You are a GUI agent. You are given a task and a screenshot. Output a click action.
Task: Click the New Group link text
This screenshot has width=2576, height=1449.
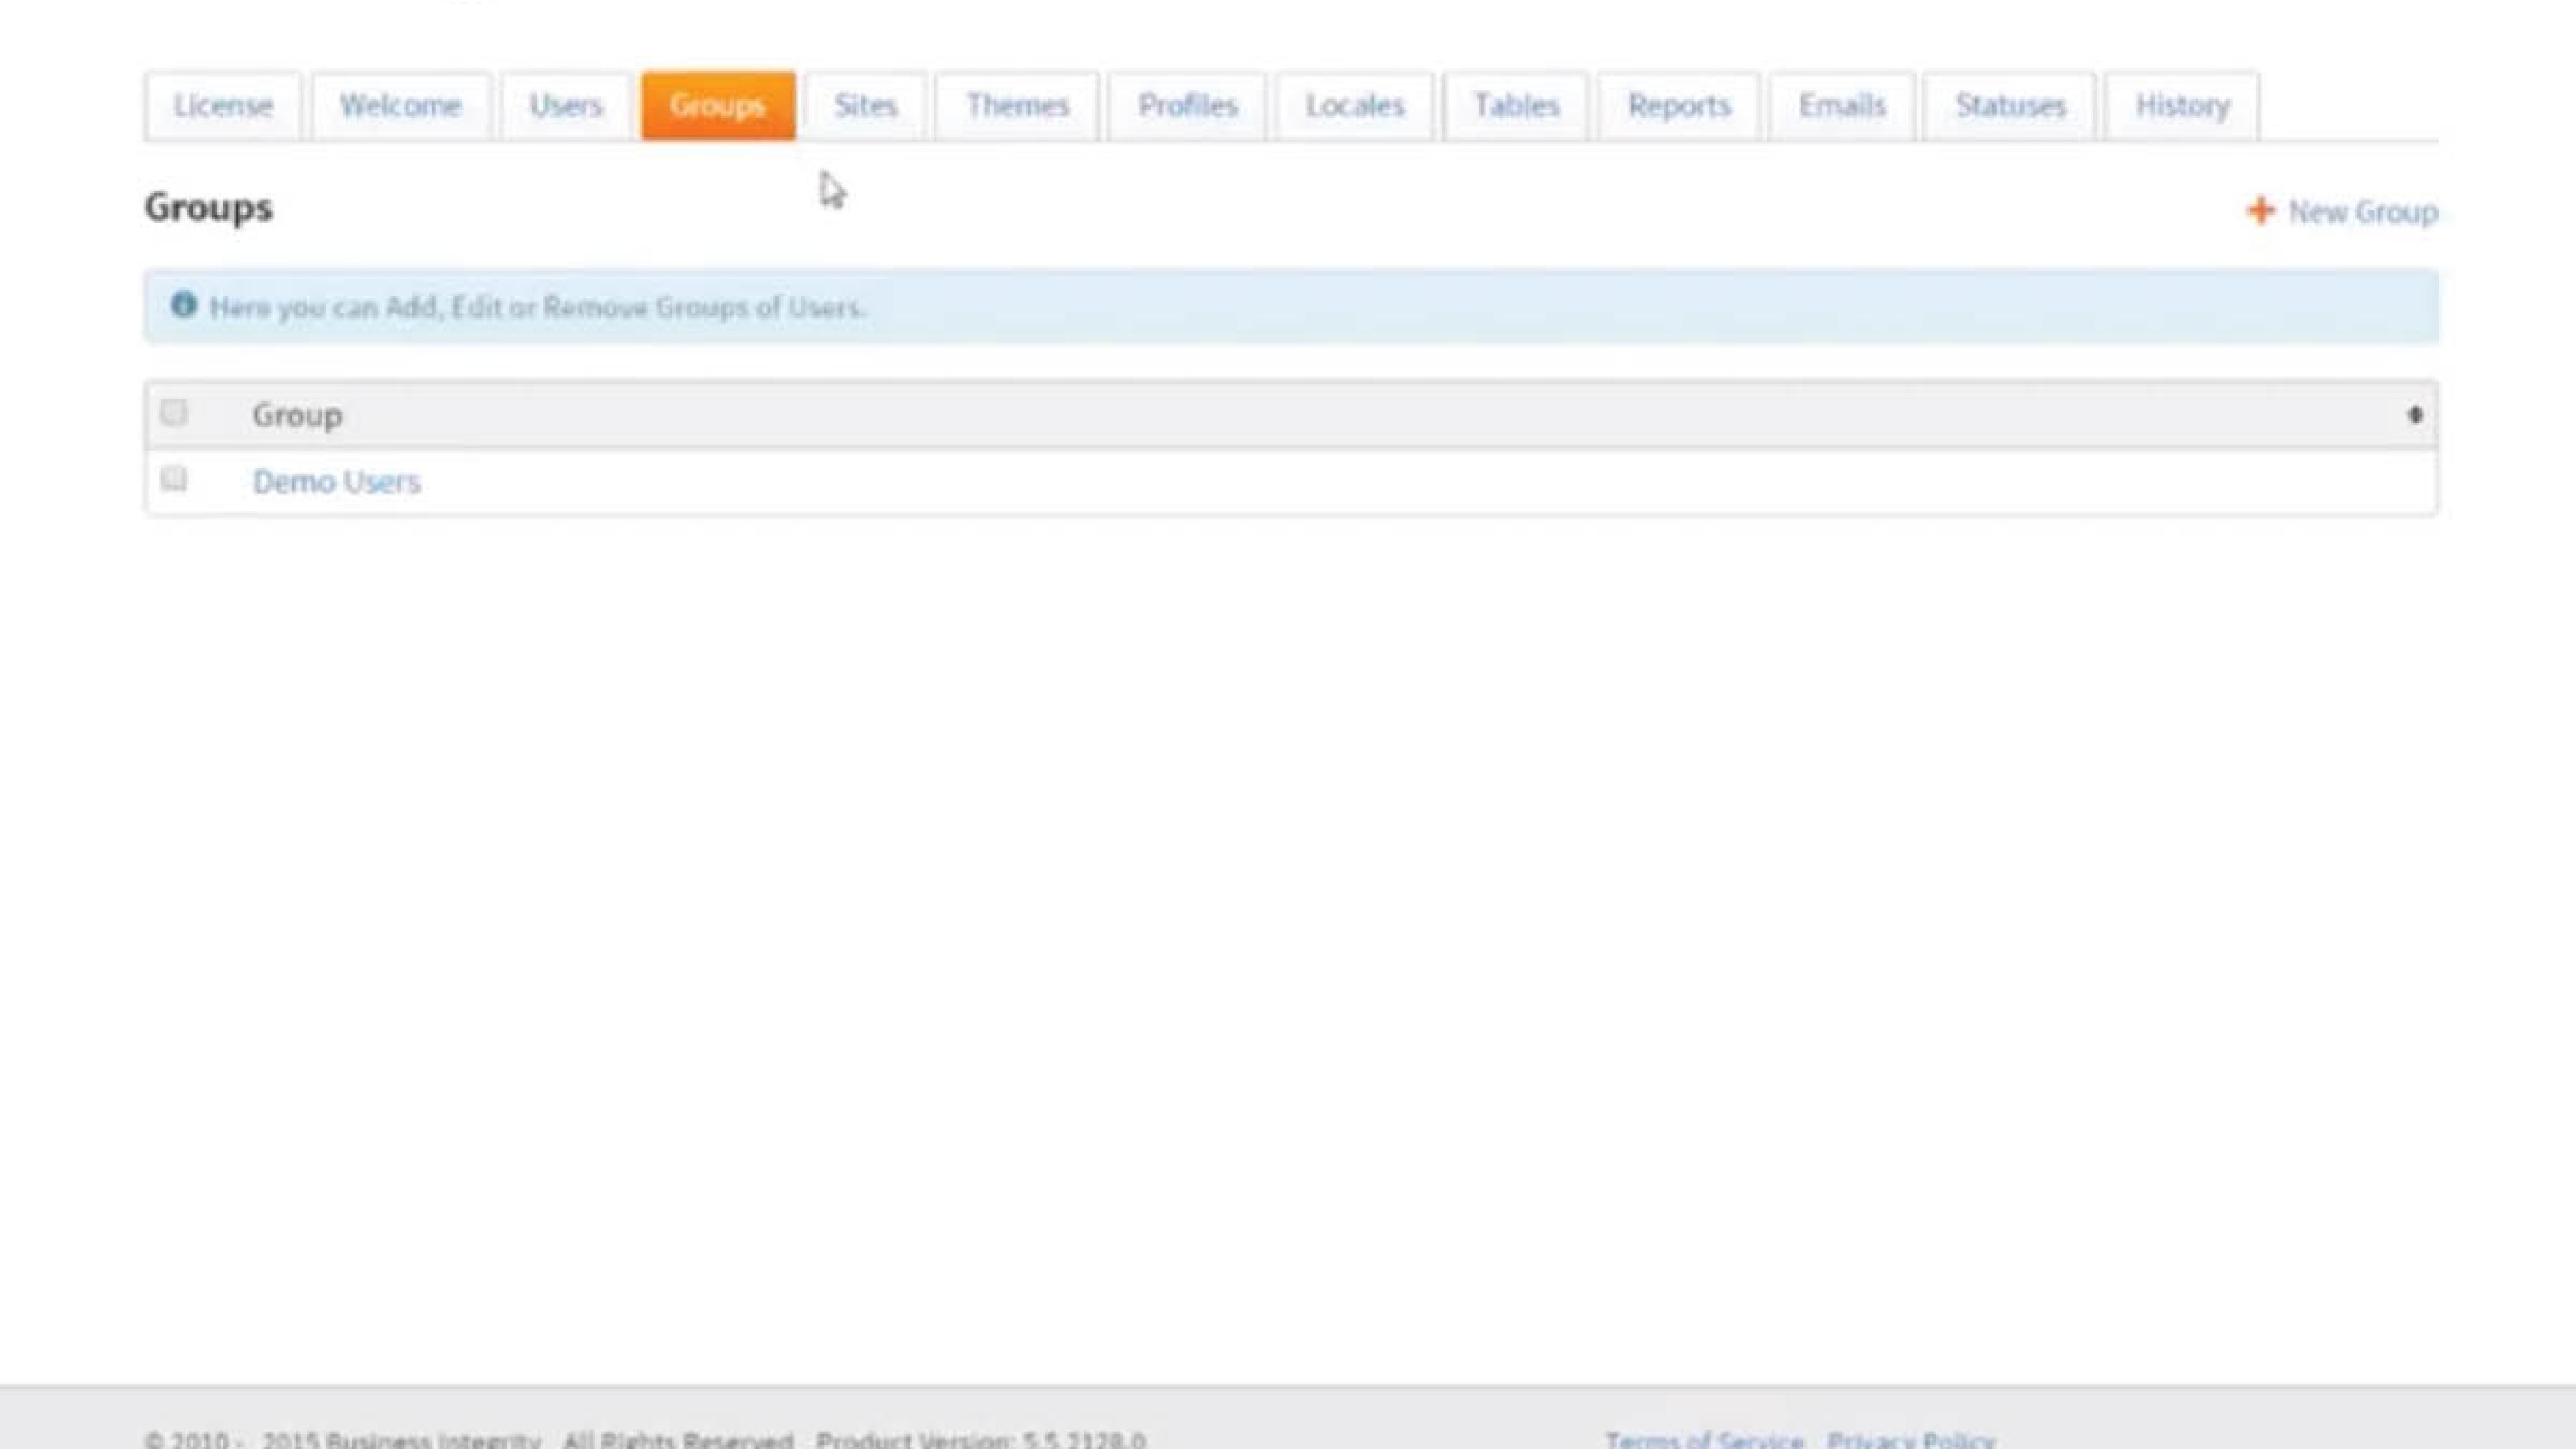click(2362, 212)
